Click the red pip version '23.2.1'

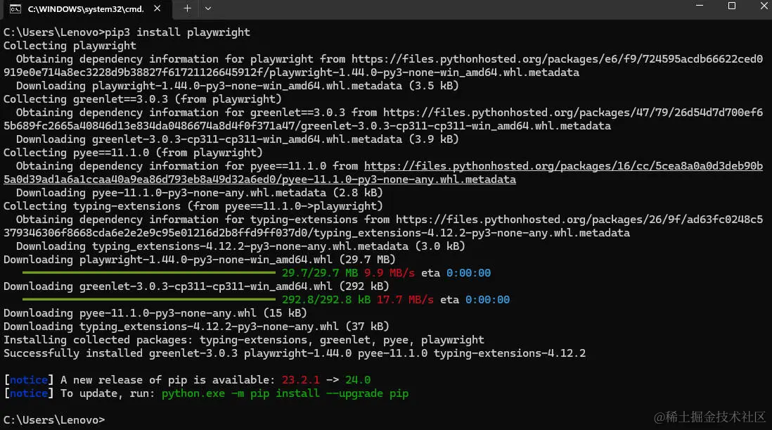[300, 380]
